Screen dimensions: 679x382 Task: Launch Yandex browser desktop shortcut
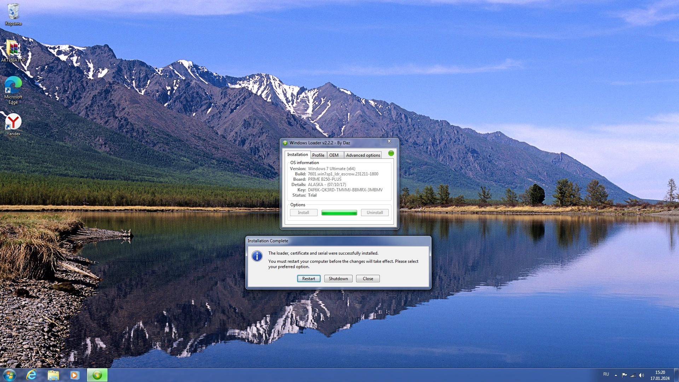(13, 123)
